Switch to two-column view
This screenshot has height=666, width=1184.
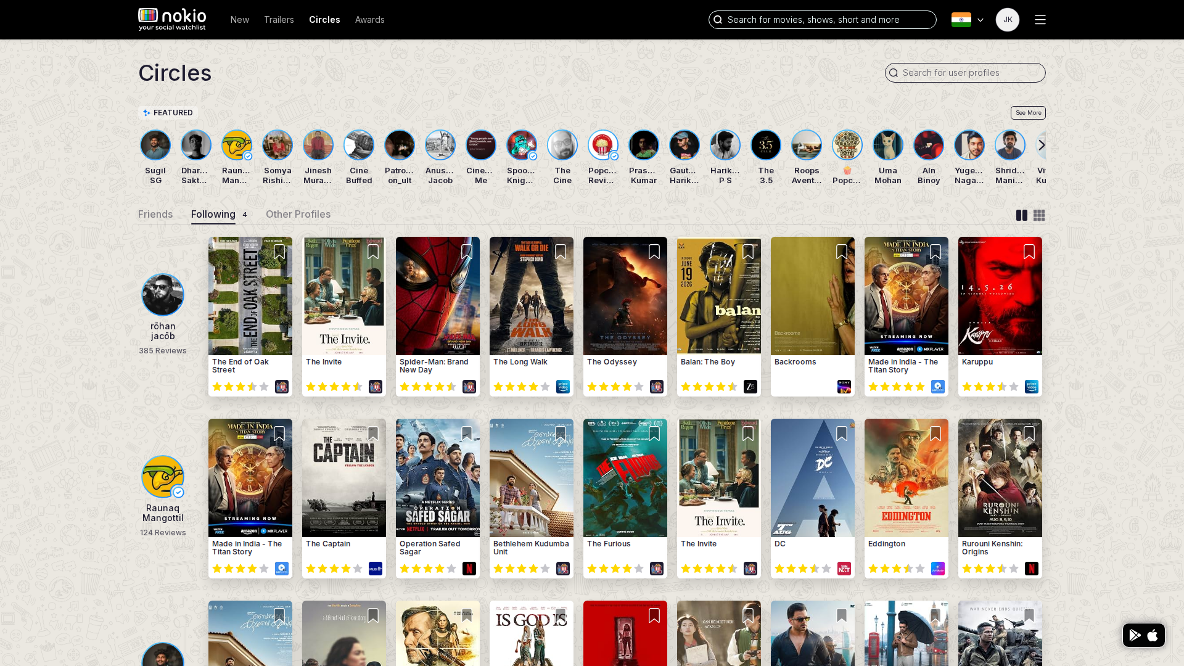[1022, 215]
